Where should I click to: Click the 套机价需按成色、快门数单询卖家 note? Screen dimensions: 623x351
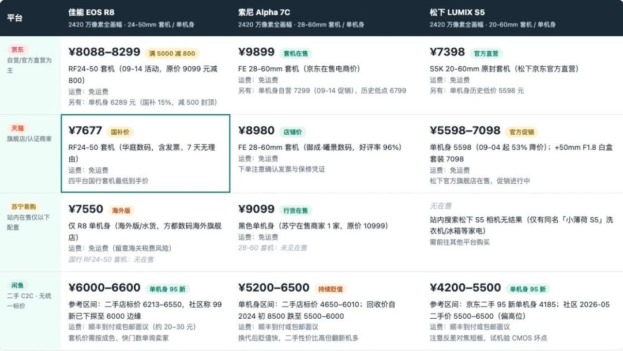[118, 338]
